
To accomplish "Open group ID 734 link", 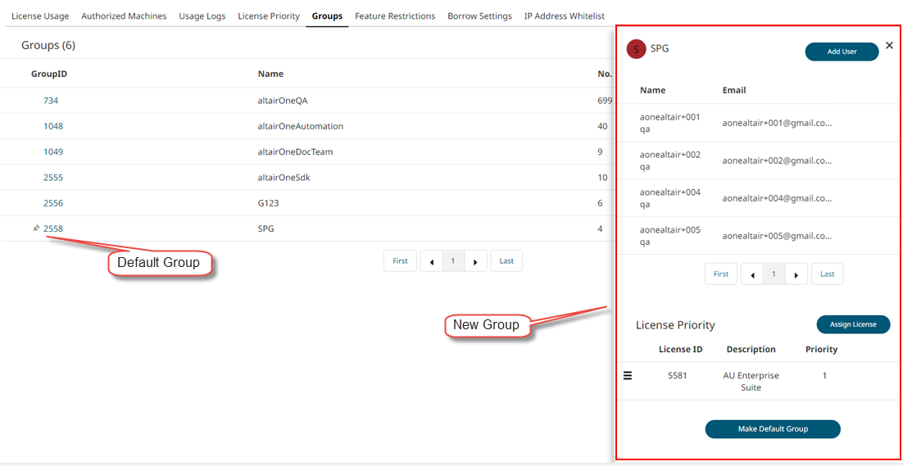I will click(x=51, y=101).
